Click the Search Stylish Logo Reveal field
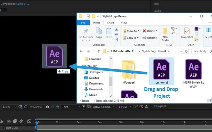This screenshot has height=132, width=212. point(202,51)
